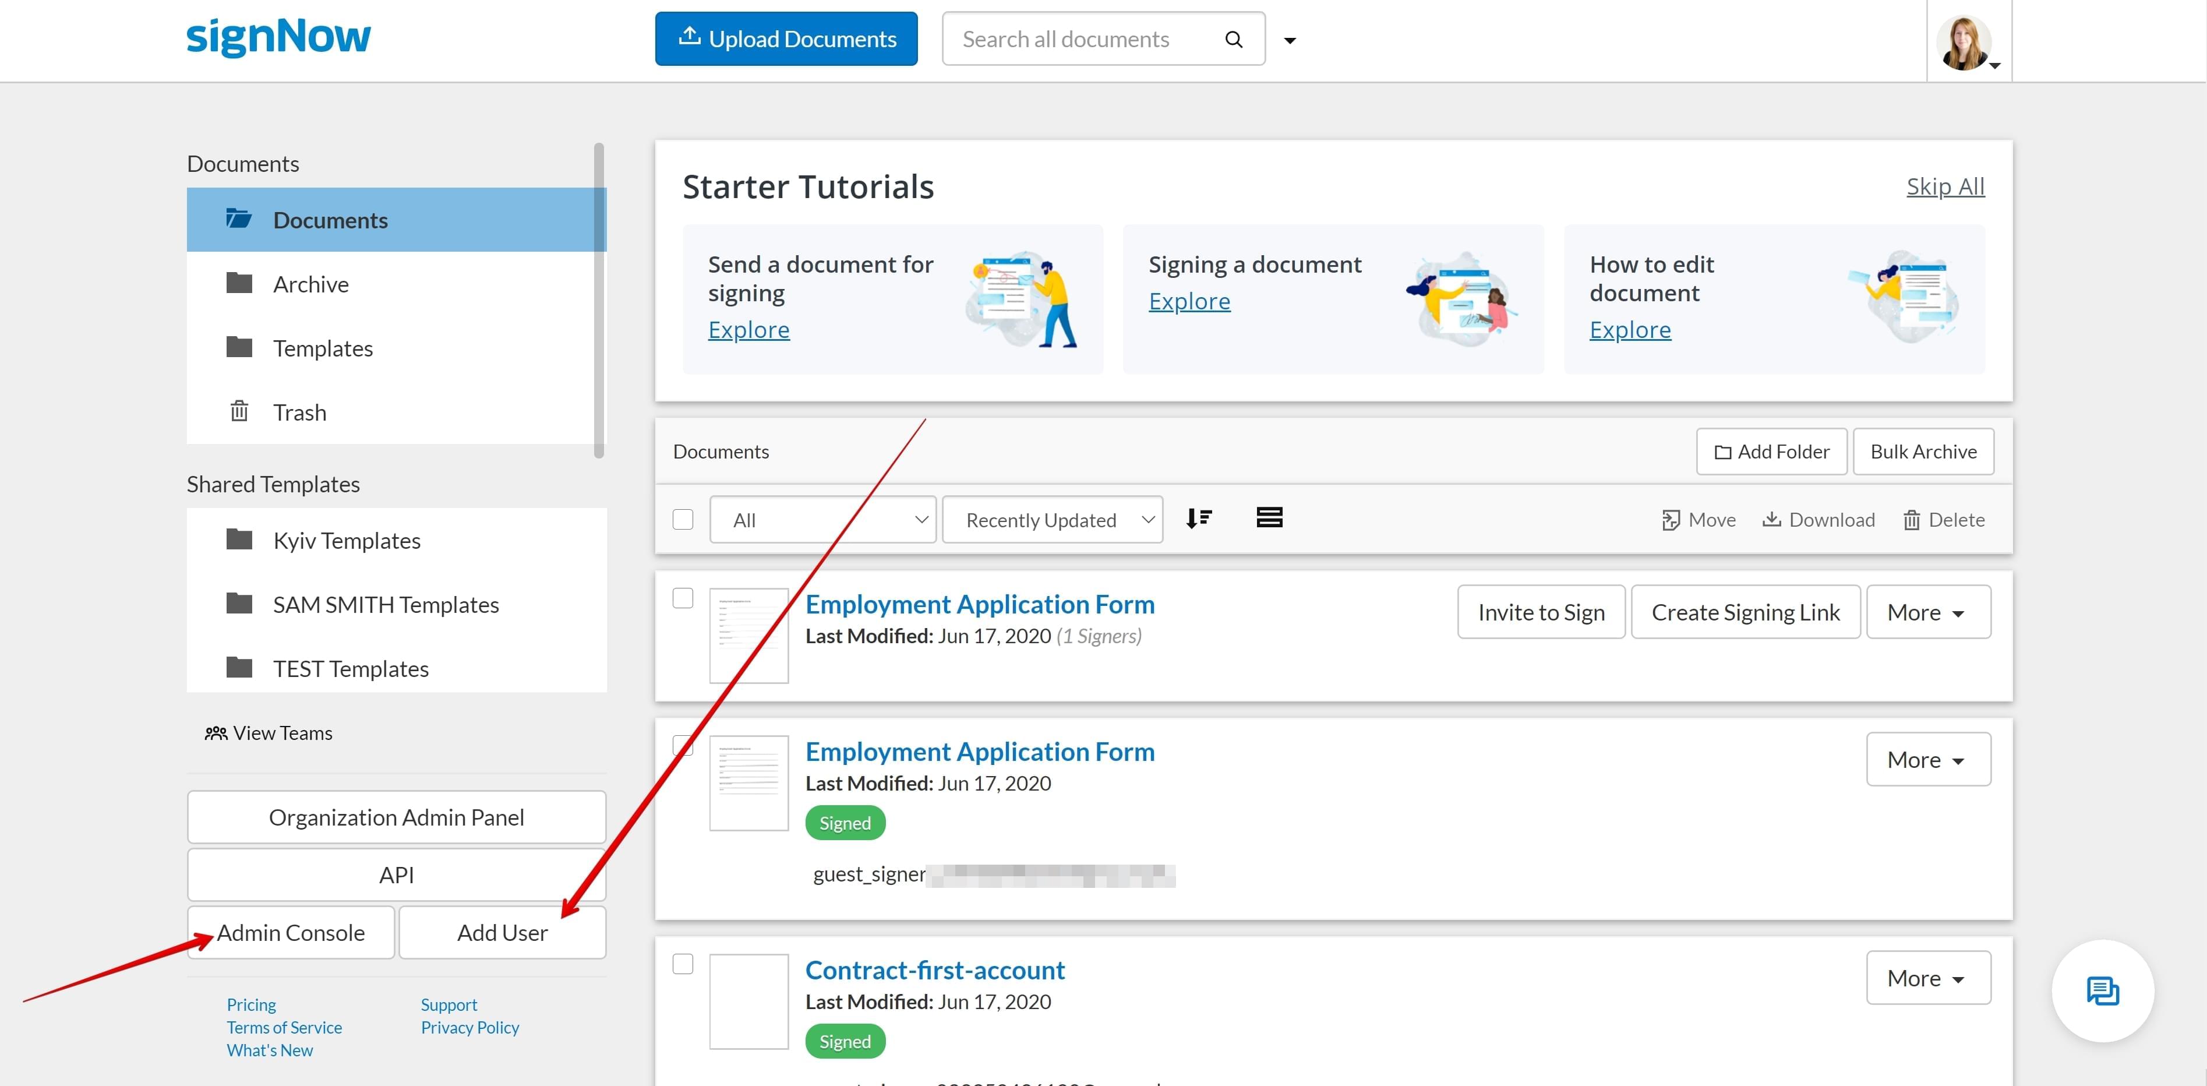Click Explore under Send a document for signing

[x=748, y=329]
